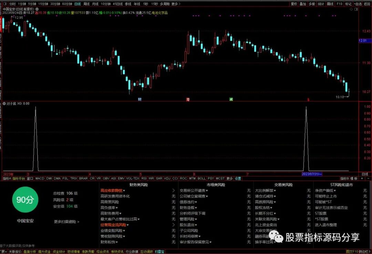
Task: Click the 标记 mark button
Action: [348, 4]
